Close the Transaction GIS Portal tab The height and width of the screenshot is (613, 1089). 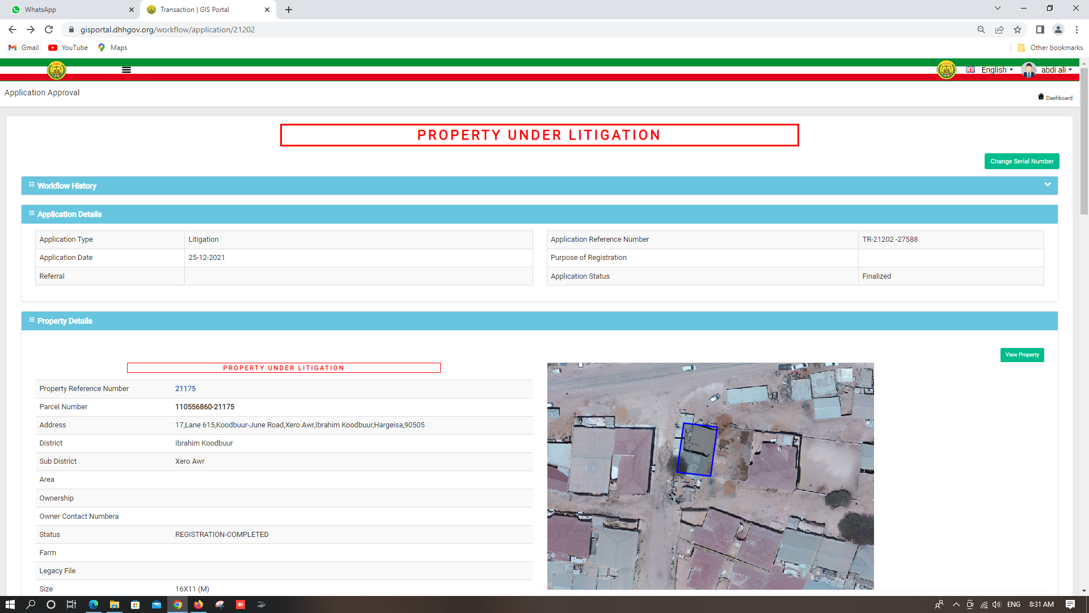(x=267, y=10)
